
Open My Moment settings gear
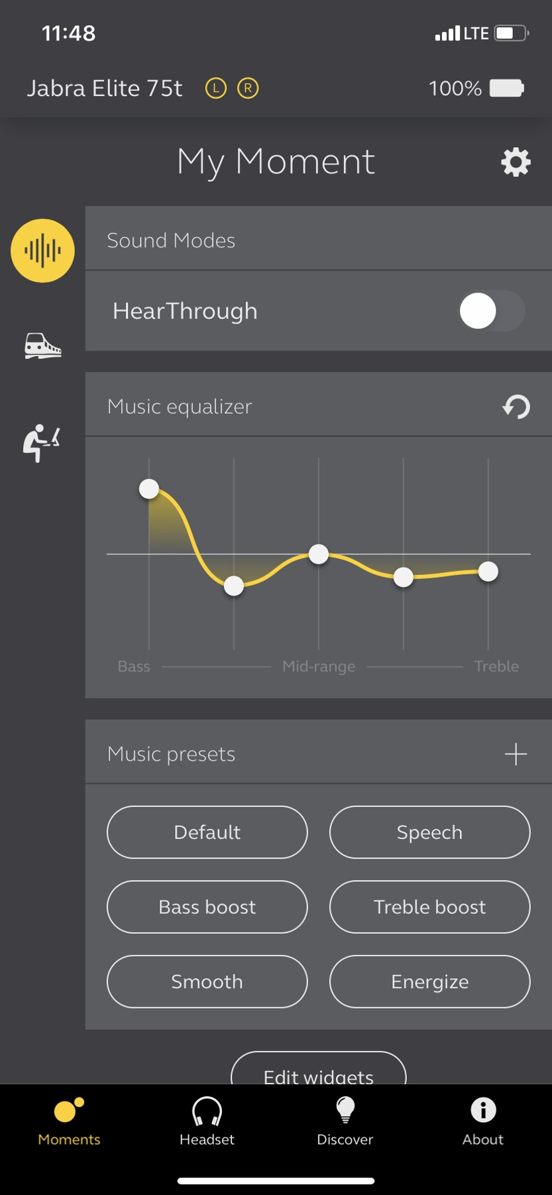coord(516,162)
